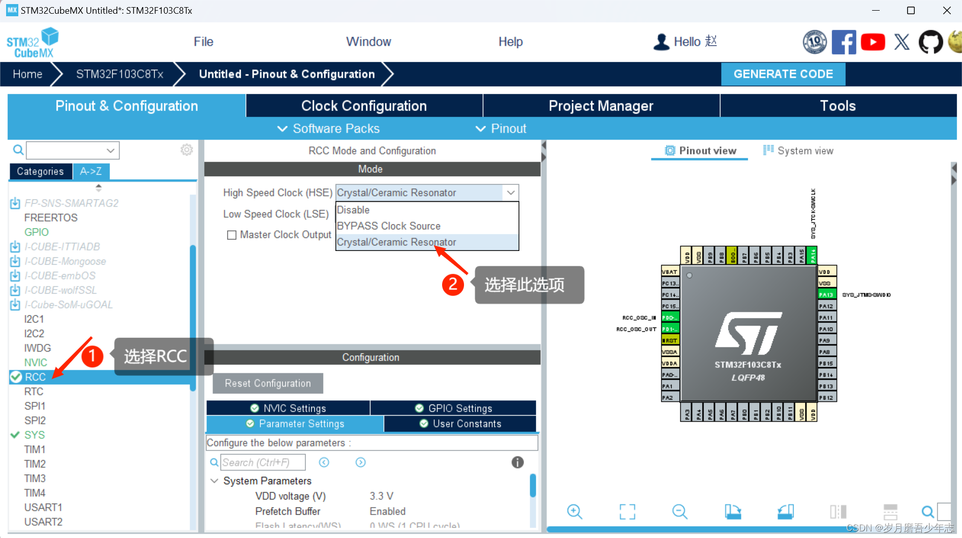Open the User Constants tab
This screenshot has height=538, width=962.
pos(460,424)
